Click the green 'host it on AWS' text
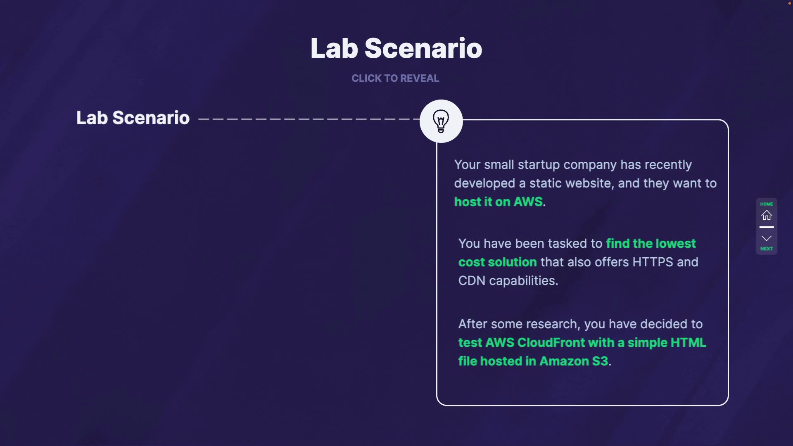The height and width of the screenshot is (446, 793). pos(498,202)
